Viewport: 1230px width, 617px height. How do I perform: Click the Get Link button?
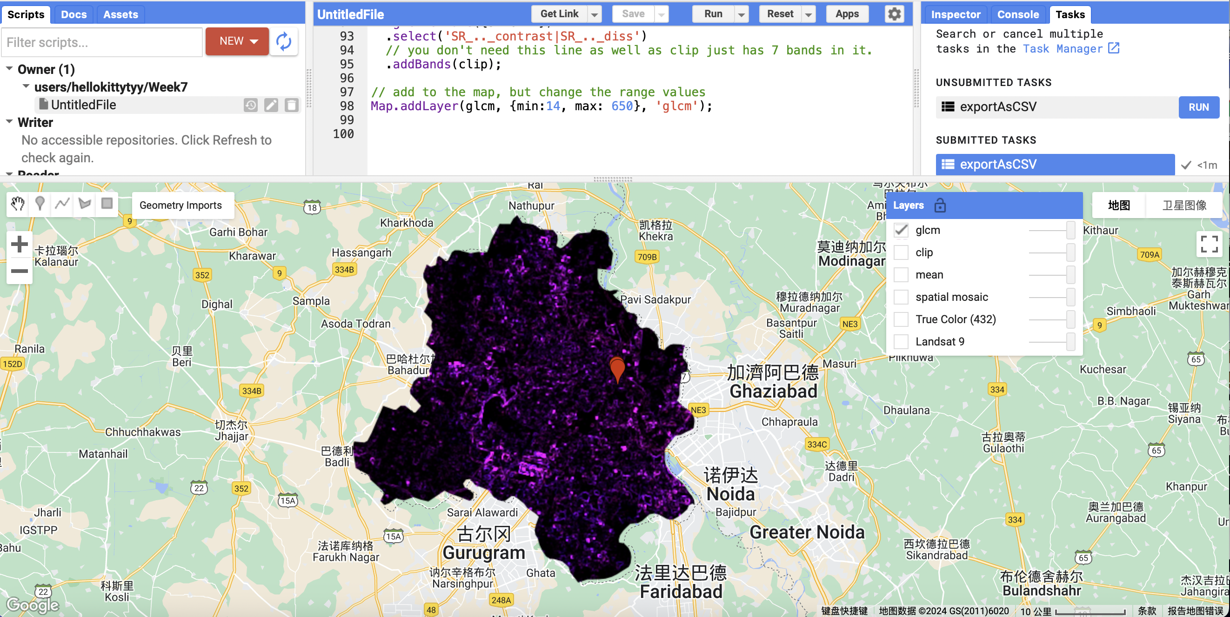coord(559,14)
